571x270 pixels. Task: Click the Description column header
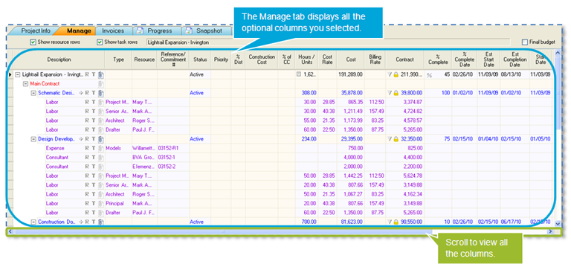pyautogui.click(x=59, y=60)
